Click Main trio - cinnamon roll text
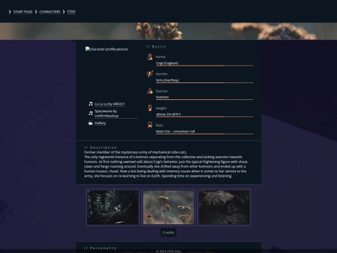The image size is (337, 253). [x=175, y=131]
